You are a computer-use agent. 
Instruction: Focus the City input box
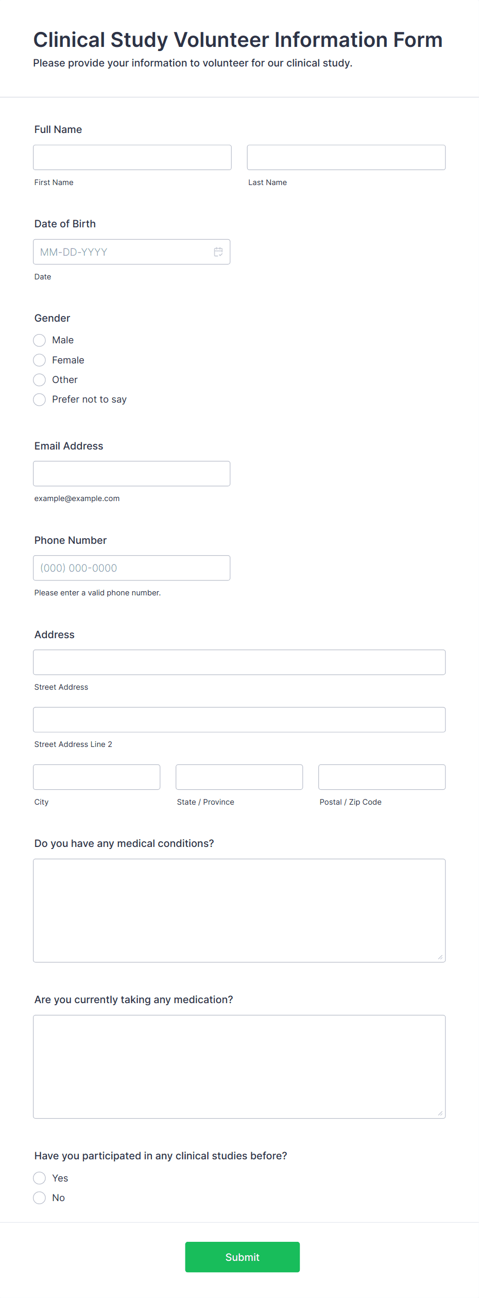click(x=96, y=777)
